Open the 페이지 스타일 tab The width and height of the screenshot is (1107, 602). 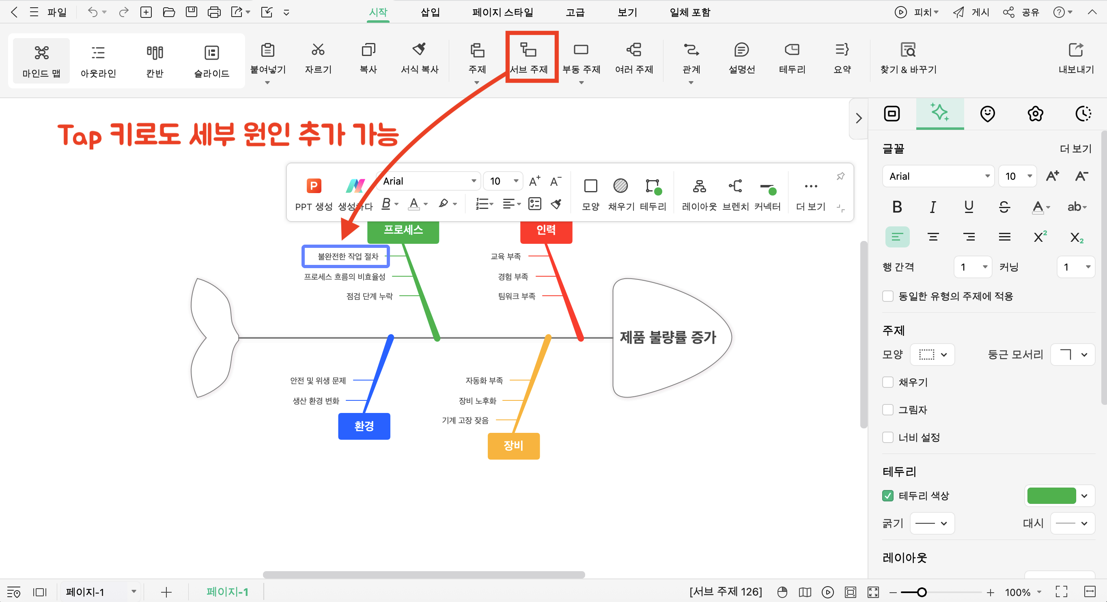[x=503, y=12]
